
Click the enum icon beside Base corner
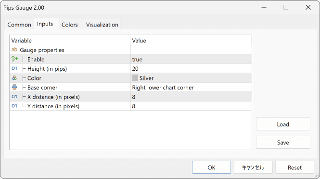click(x=14, y=87)
